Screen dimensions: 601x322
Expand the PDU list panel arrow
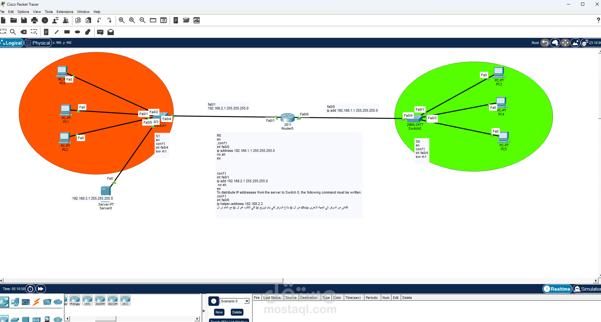(204, 311)
